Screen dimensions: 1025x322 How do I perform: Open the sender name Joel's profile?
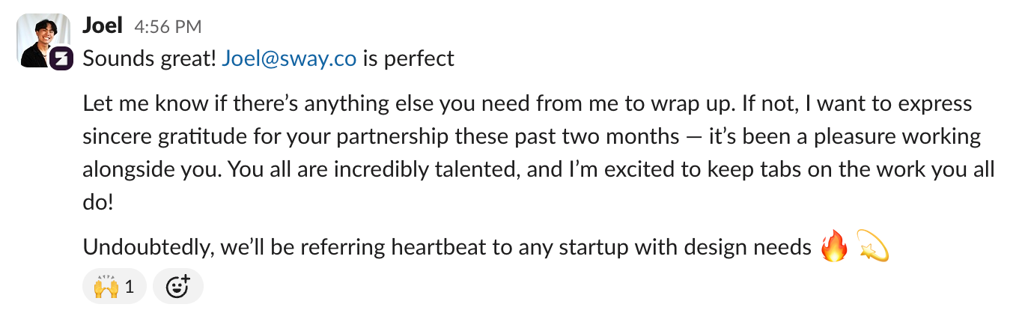pyautogui.click(x=103, y=26)
